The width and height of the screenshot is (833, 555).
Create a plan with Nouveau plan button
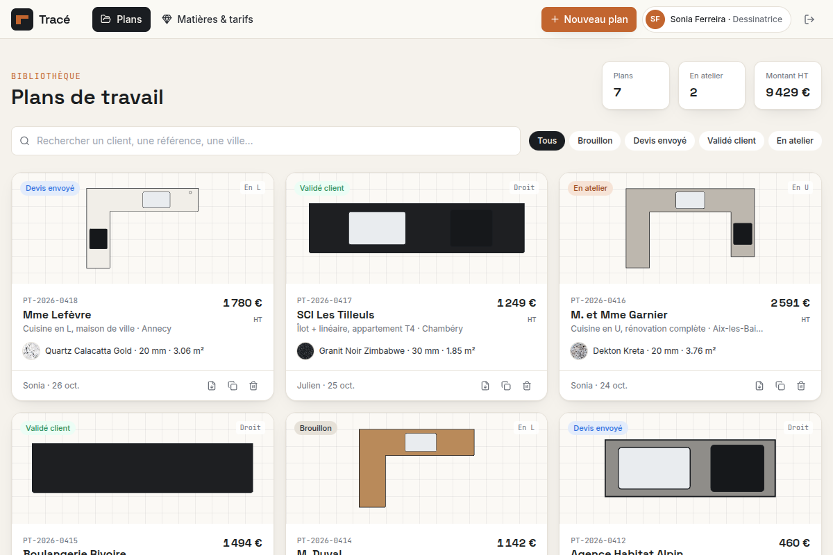point(589,19)
